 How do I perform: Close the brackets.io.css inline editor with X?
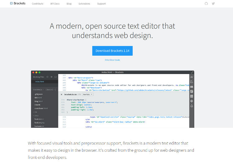click(62, 95)
